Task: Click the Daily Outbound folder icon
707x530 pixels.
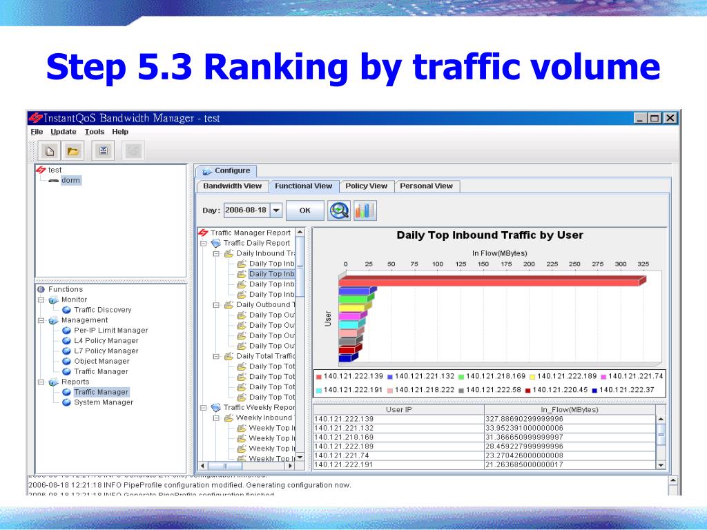Action: (x=229, y=304)
